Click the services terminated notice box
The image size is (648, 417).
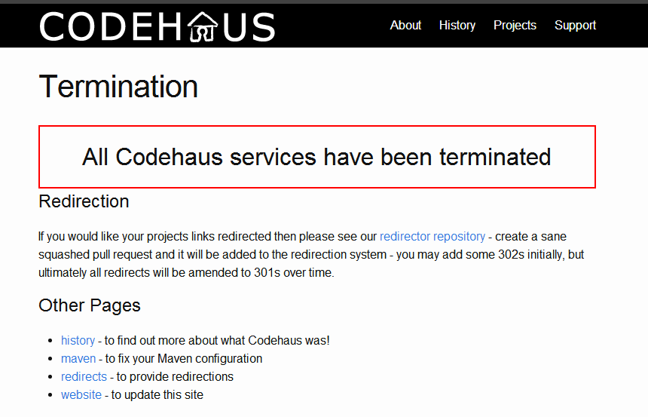pos(317,157)
